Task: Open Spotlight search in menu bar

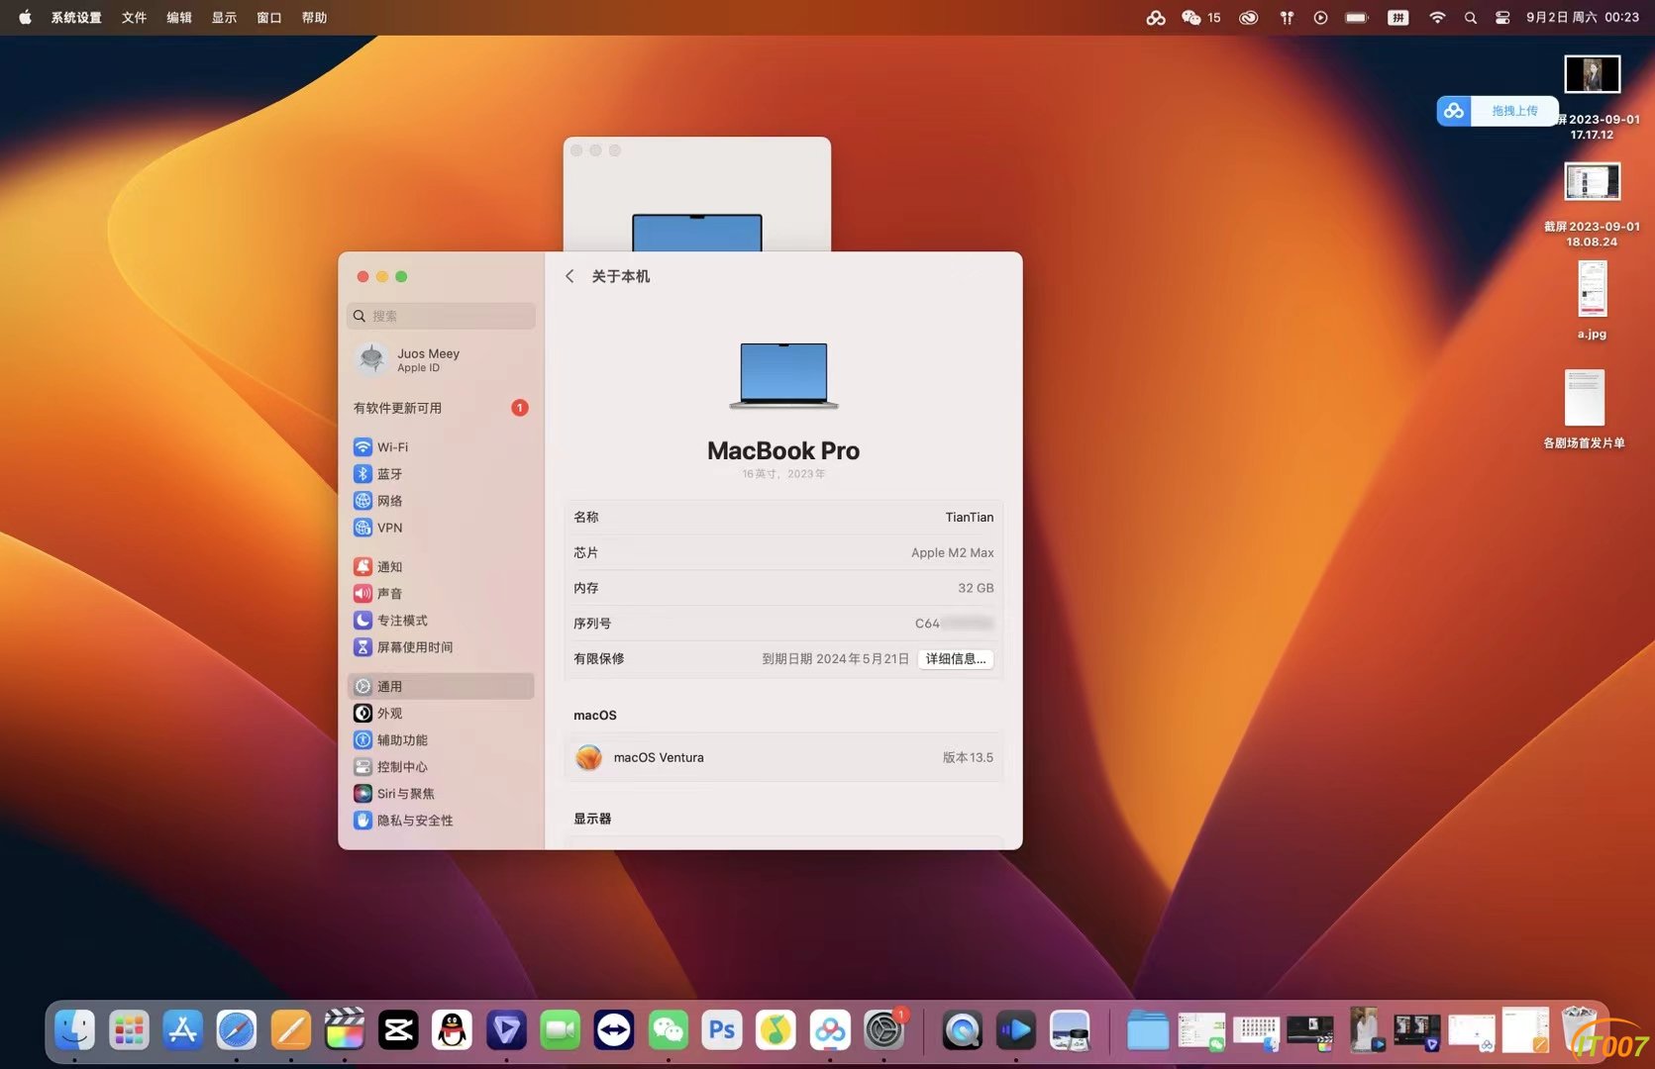Action: point(1471,17)
